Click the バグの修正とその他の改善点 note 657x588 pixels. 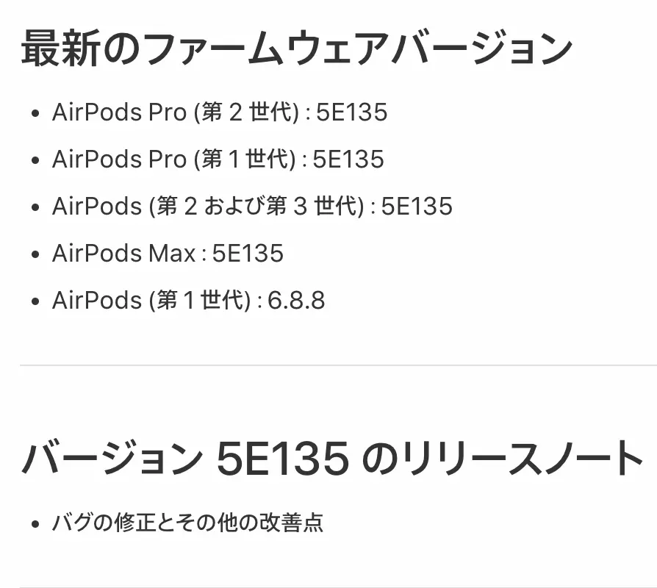(x=187, y=523)
